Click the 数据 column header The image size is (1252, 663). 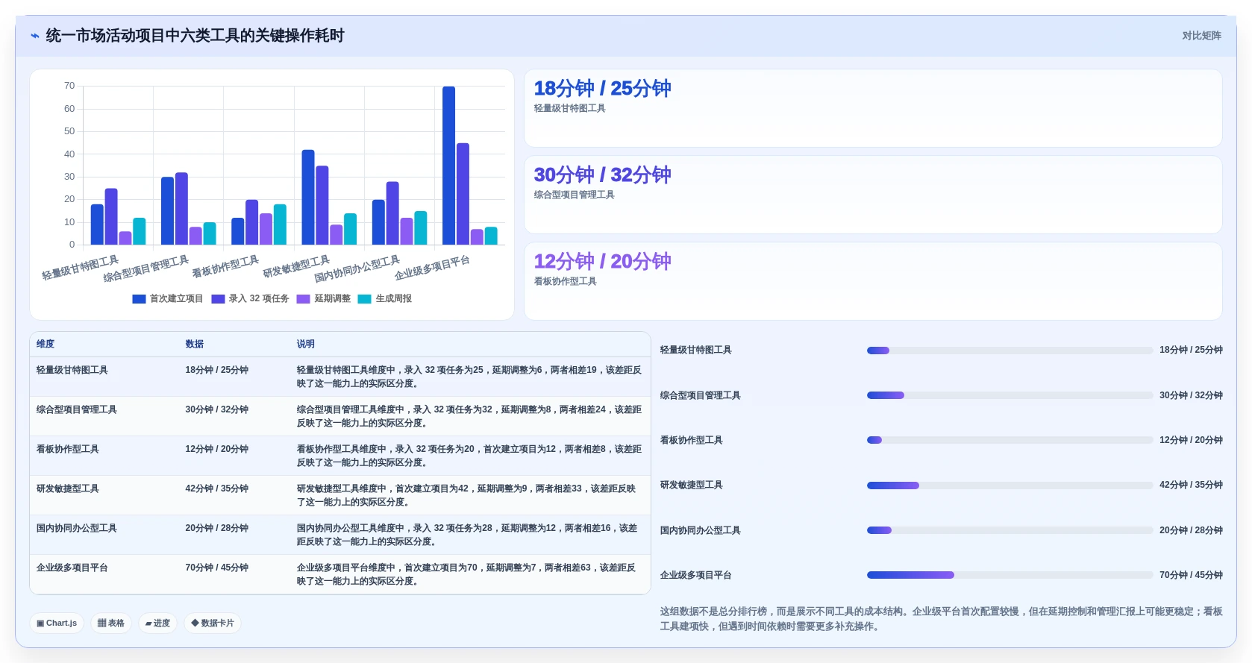(x=195, y=344)
